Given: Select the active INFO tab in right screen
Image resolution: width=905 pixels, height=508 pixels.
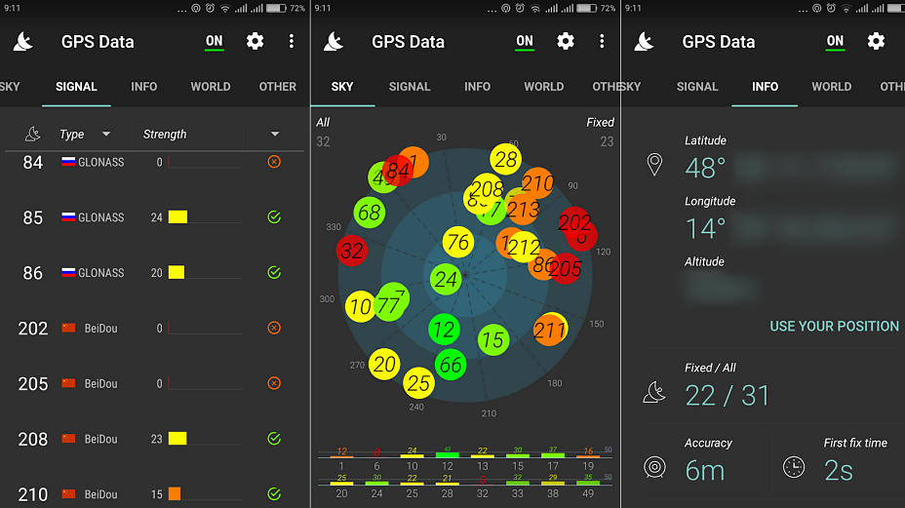Looking at the screenshot, I should tap(766, 87).
